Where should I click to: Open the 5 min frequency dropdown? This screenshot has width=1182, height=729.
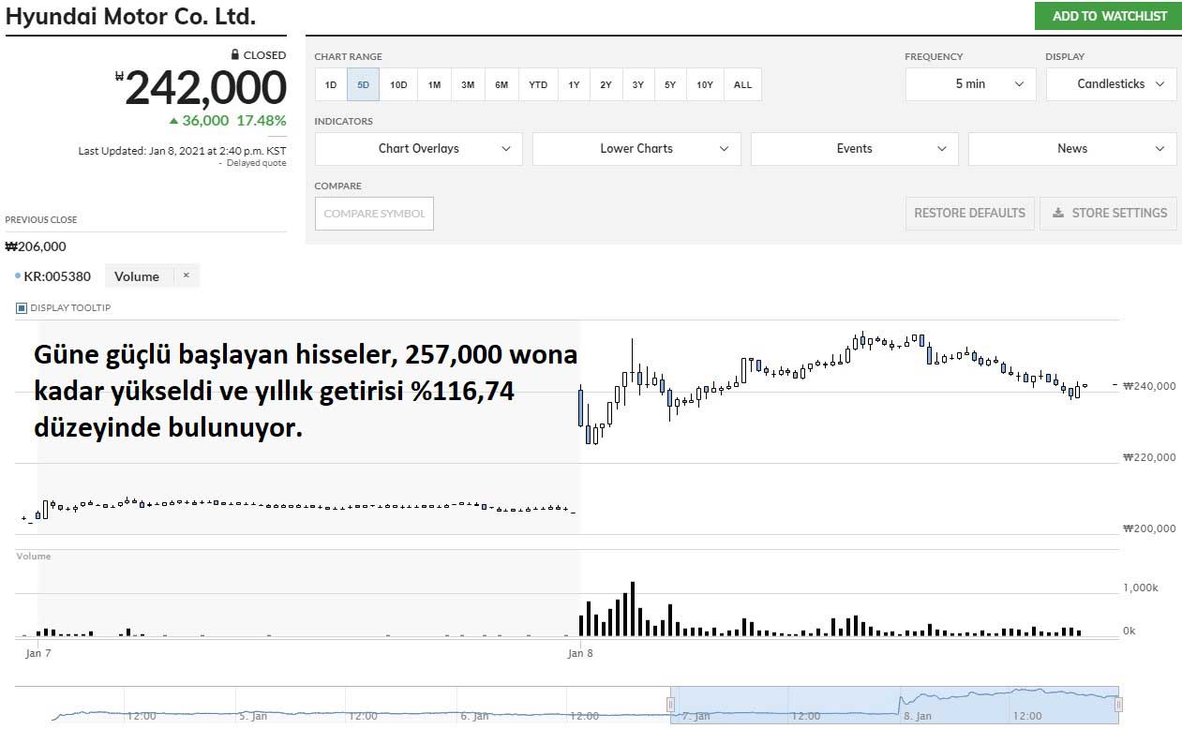(x=970, y=84)
